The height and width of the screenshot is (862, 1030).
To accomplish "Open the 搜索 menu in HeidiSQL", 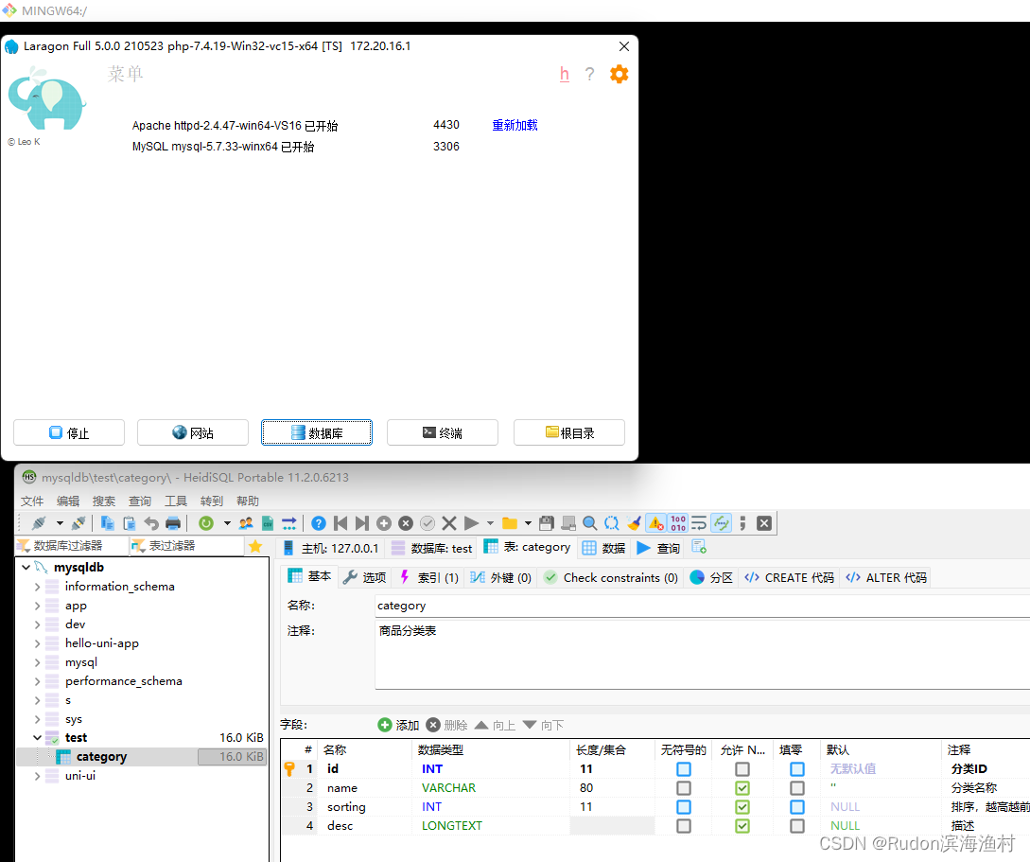I will coord(104,501).
